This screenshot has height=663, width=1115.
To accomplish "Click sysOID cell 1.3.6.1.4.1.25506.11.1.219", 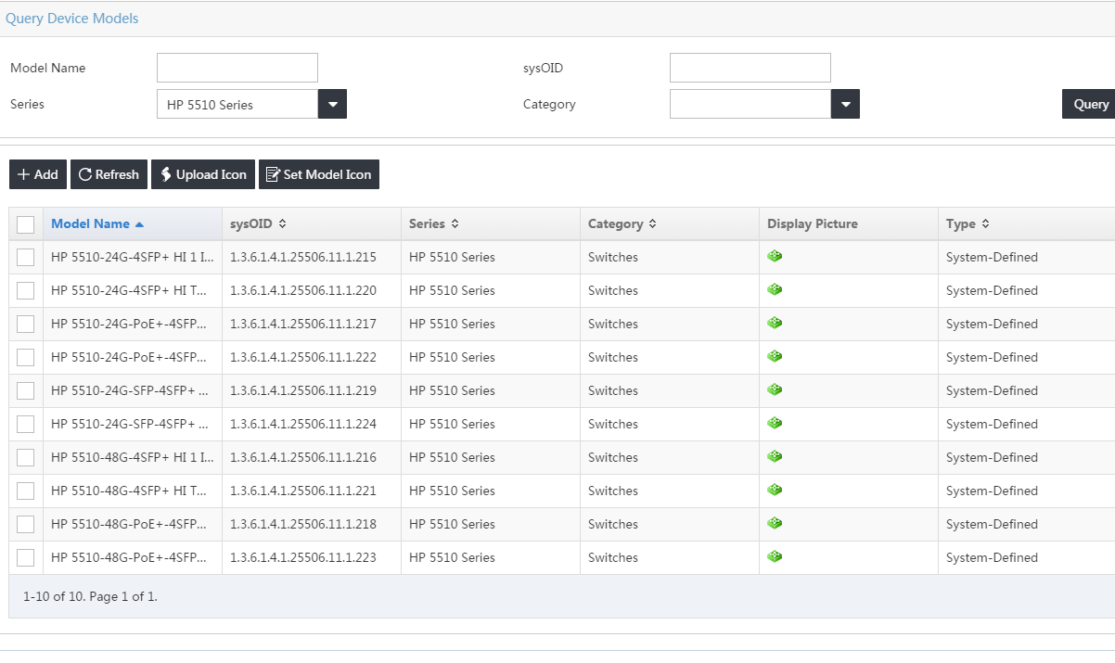I will (303, 390).
